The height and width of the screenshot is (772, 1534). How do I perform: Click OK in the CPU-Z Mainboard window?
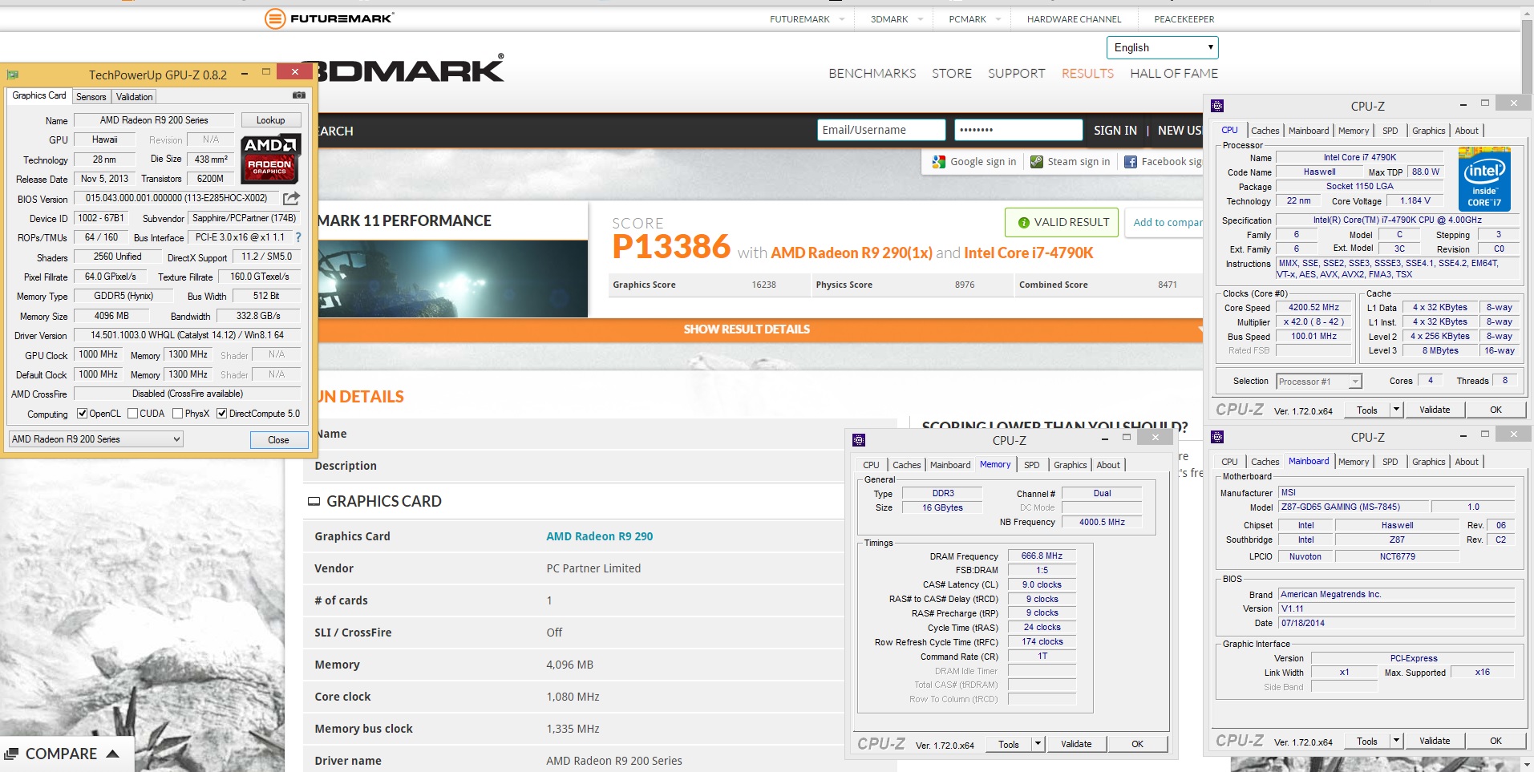[x=1496, y=741]
